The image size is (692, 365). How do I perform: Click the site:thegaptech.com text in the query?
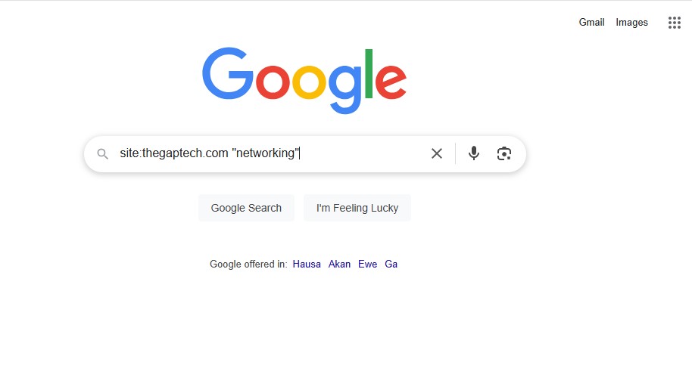tap(174, 153)
